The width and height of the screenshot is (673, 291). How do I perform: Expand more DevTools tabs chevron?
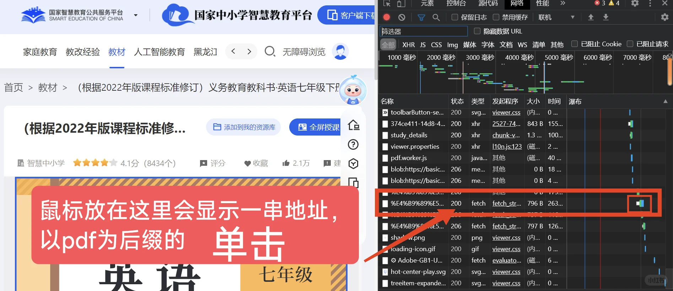click(562, 3)
